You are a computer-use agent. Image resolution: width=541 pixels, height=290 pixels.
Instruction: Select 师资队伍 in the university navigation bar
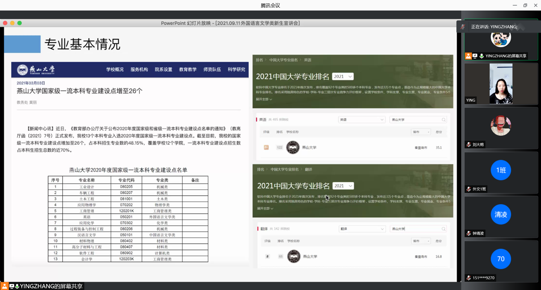coord(212,70)
